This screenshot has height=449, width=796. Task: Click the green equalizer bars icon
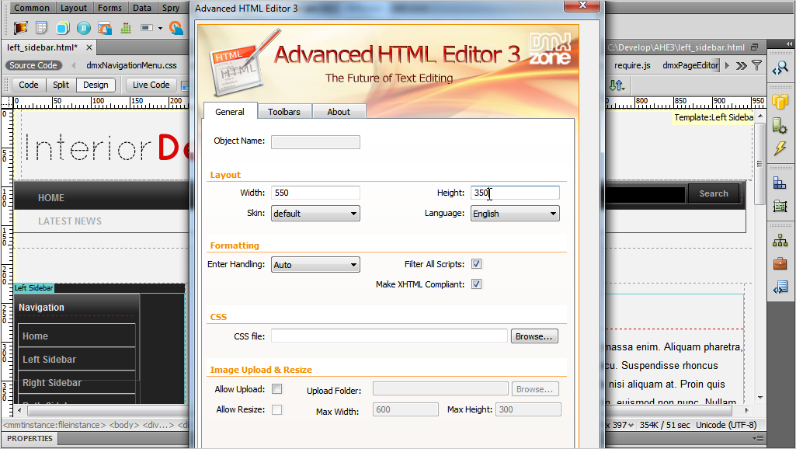pos(126,28)
